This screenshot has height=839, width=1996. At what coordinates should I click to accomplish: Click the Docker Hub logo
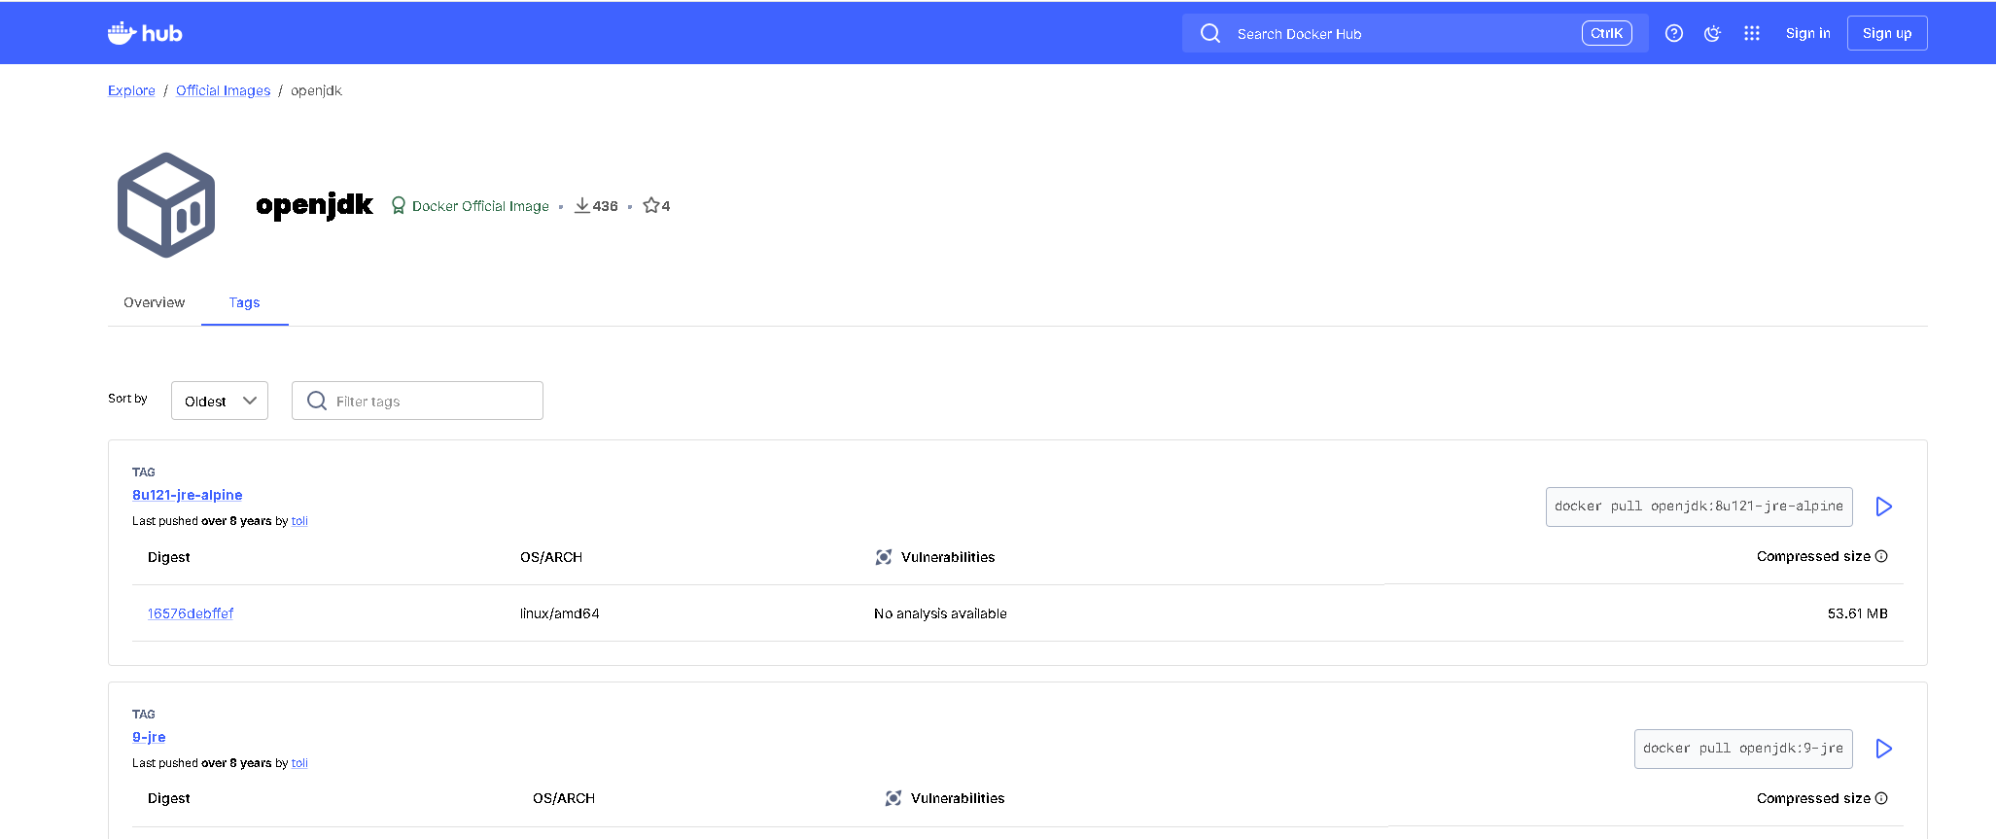point(145,33)
